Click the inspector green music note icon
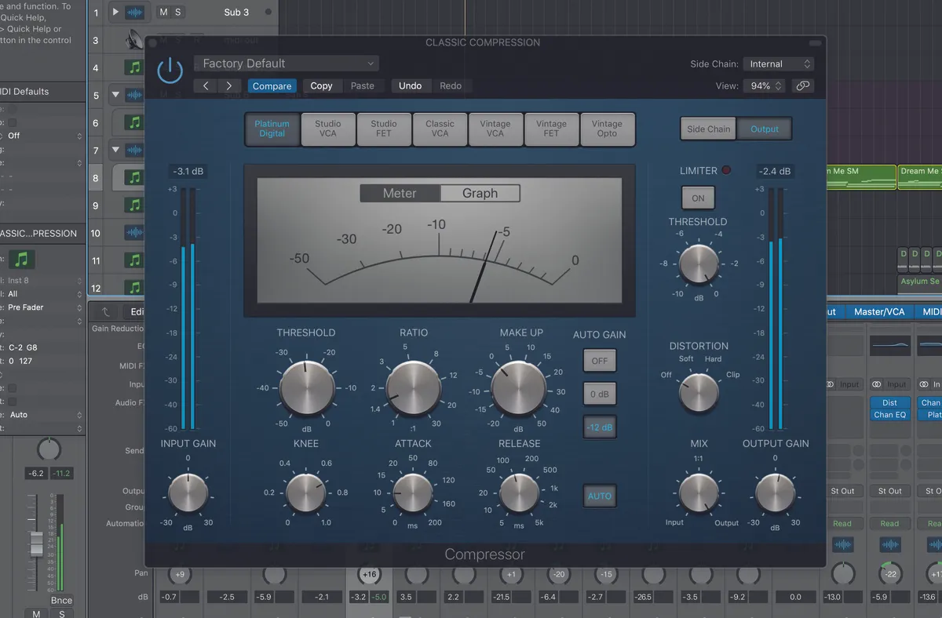The height and width of the screenshot is (618, 942). pos(22,258)
